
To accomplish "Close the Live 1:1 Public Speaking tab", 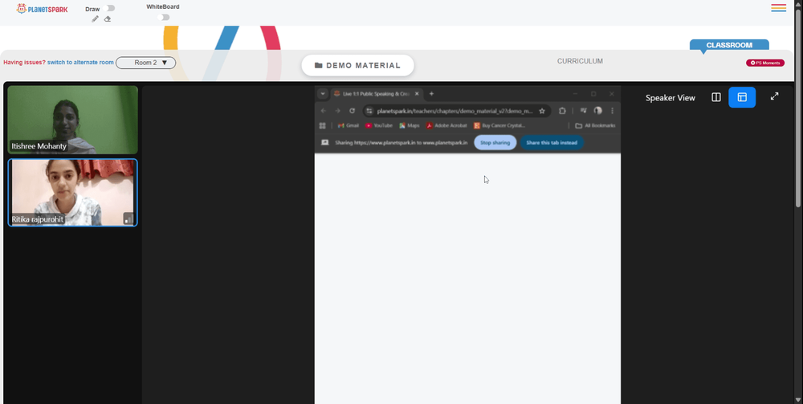I will point(417,94).
